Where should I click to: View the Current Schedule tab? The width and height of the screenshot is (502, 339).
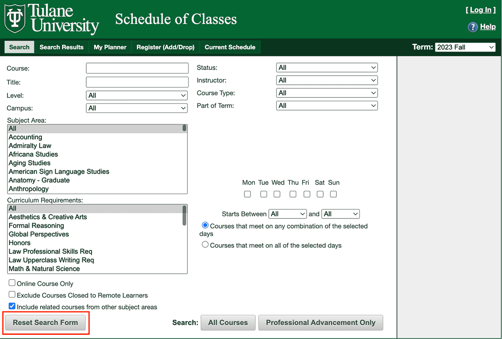click(230, 47)
